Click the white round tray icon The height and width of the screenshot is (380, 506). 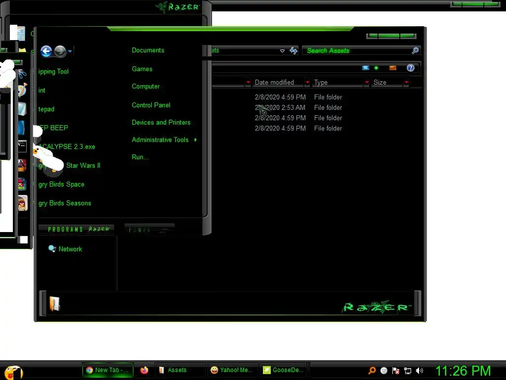(x=383, y=371)
